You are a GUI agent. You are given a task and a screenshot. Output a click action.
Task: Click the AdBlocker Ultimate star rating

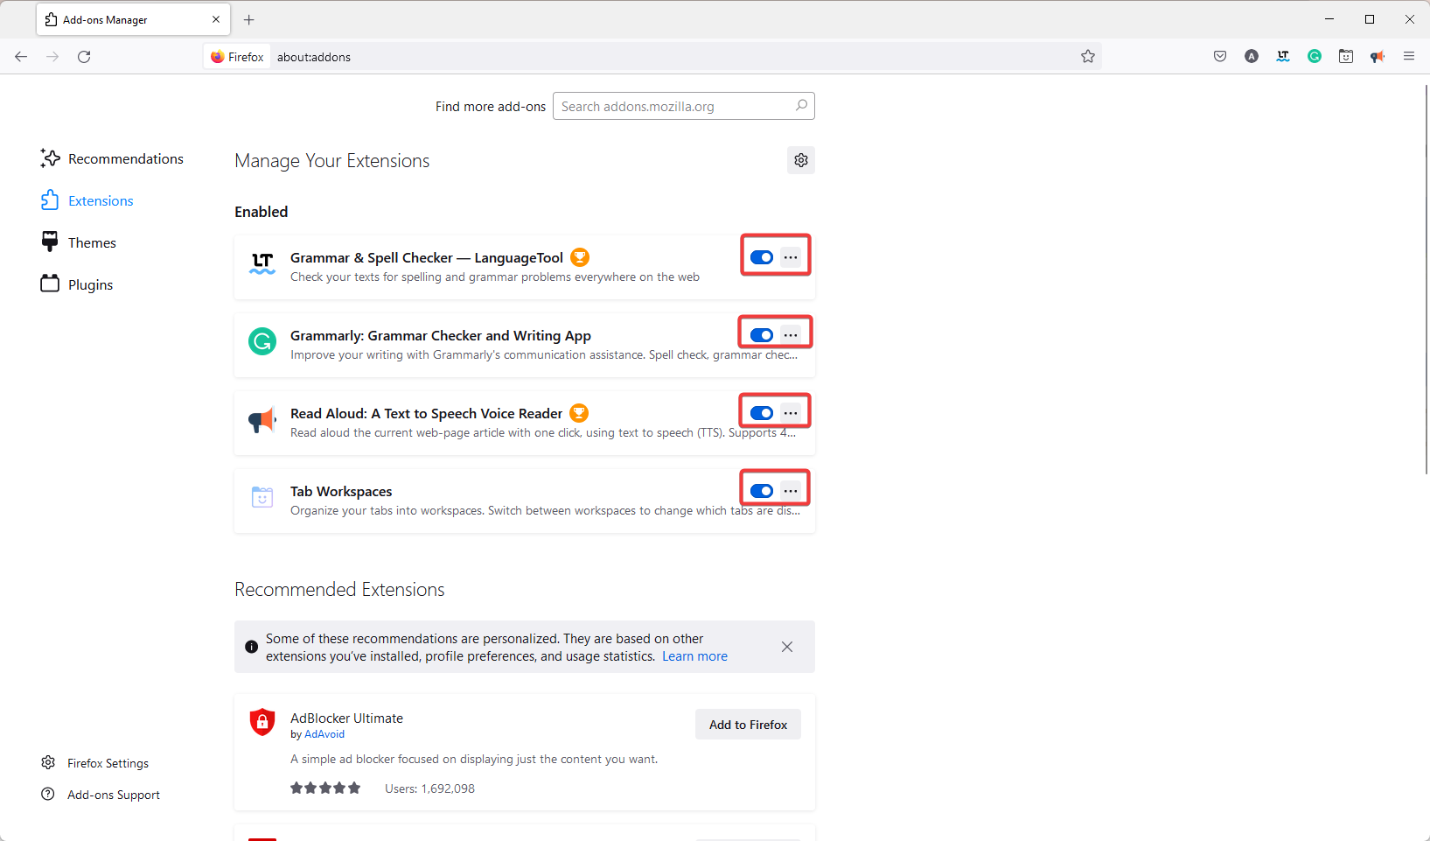click(x=325, y=788)
